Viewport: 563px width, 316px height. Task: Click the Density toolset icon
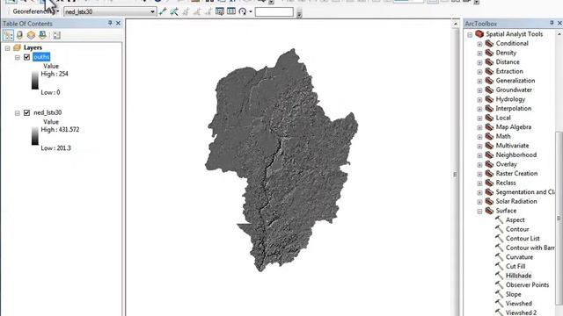click(489, 53)
